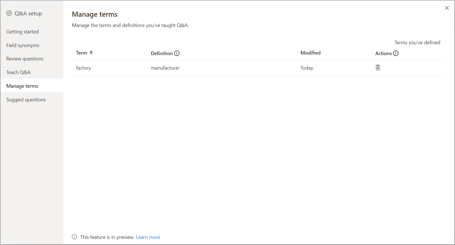Click the Today modified cell

coord(307,68)
